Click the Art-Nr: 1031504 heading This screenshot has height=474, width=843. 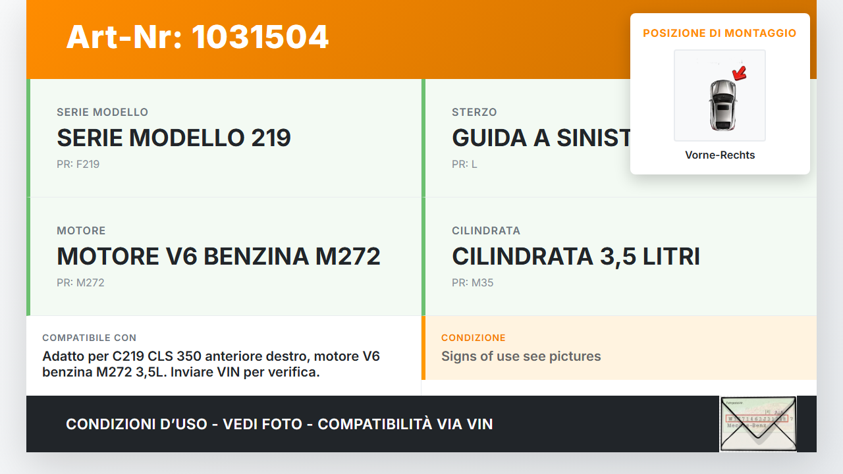point(197,37)
